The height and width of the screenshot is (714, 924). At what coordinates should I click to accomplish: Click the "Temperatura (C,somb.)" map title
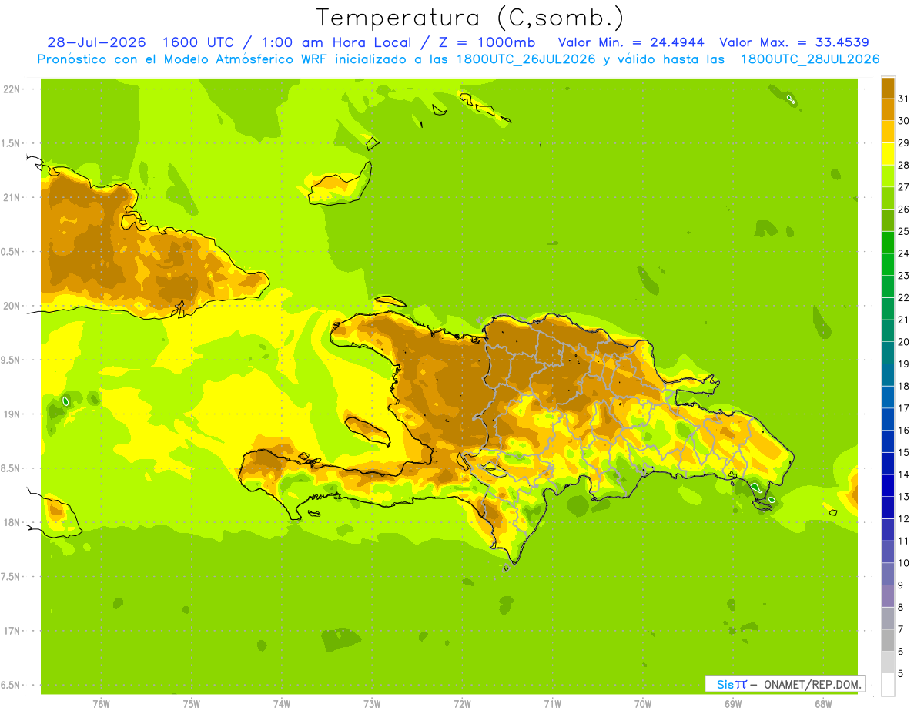[469, 18]
